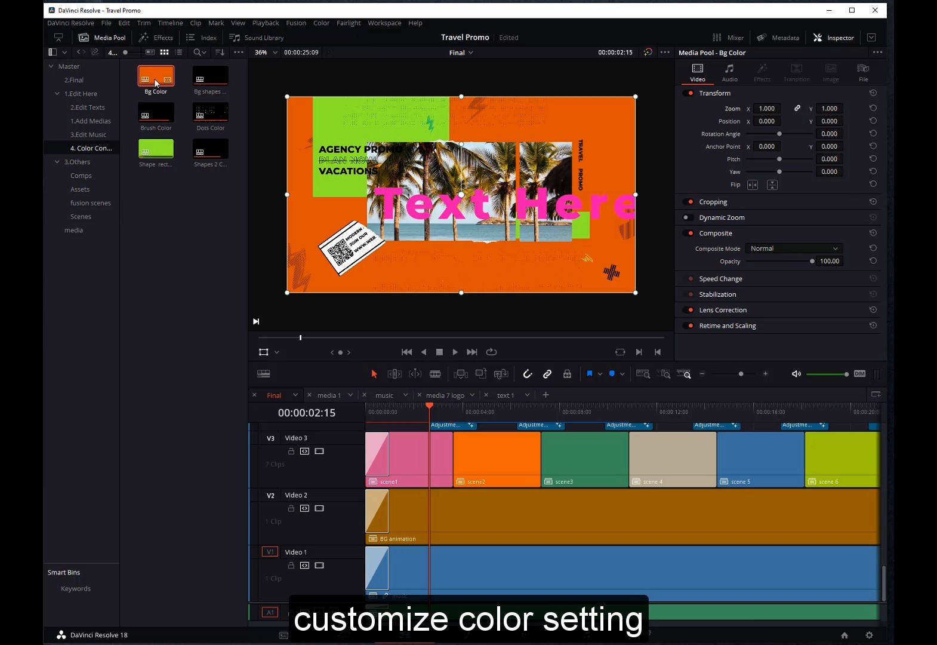This screenshot has height=645, width=937.
Task: Toggle the Cropping section enable dot
Action: pos(691,202)
